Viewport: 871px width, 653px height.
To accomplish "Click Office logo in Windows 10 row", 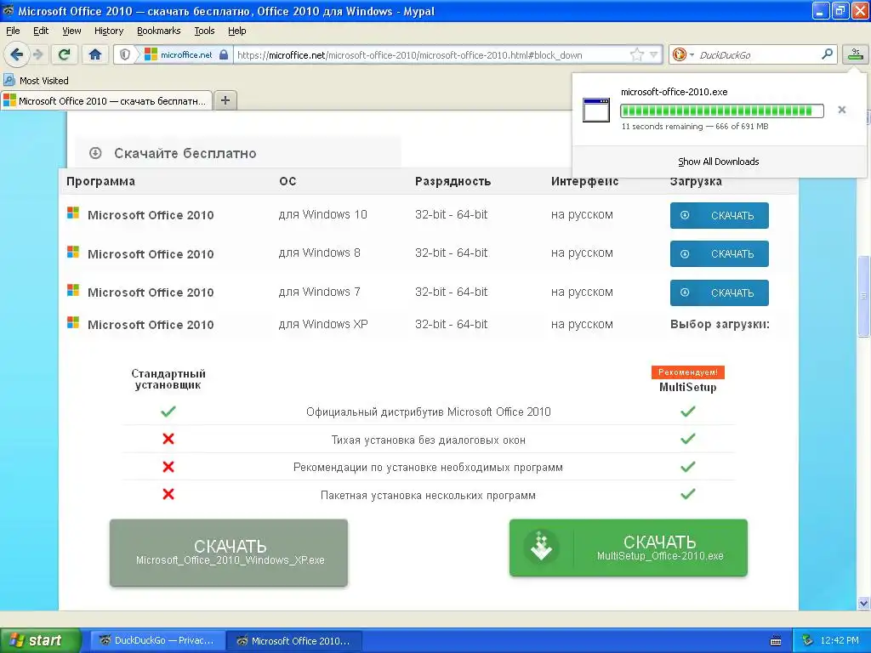I will [73, 213].
